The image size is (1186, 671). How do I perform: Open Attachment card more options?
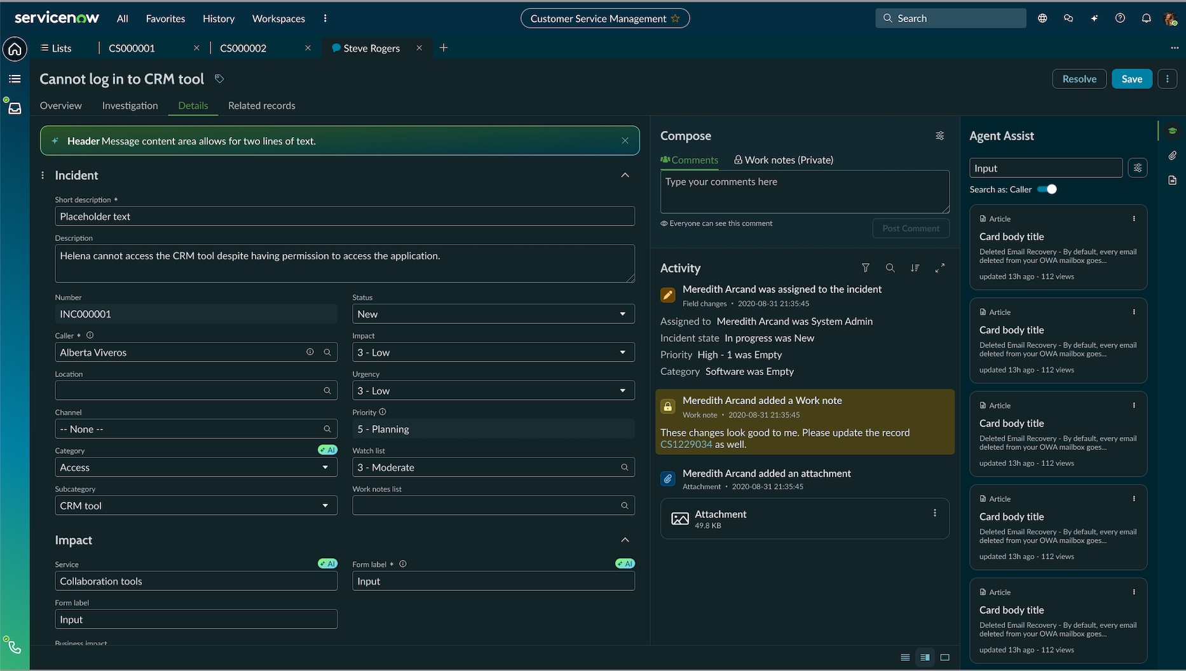(934, 513)
